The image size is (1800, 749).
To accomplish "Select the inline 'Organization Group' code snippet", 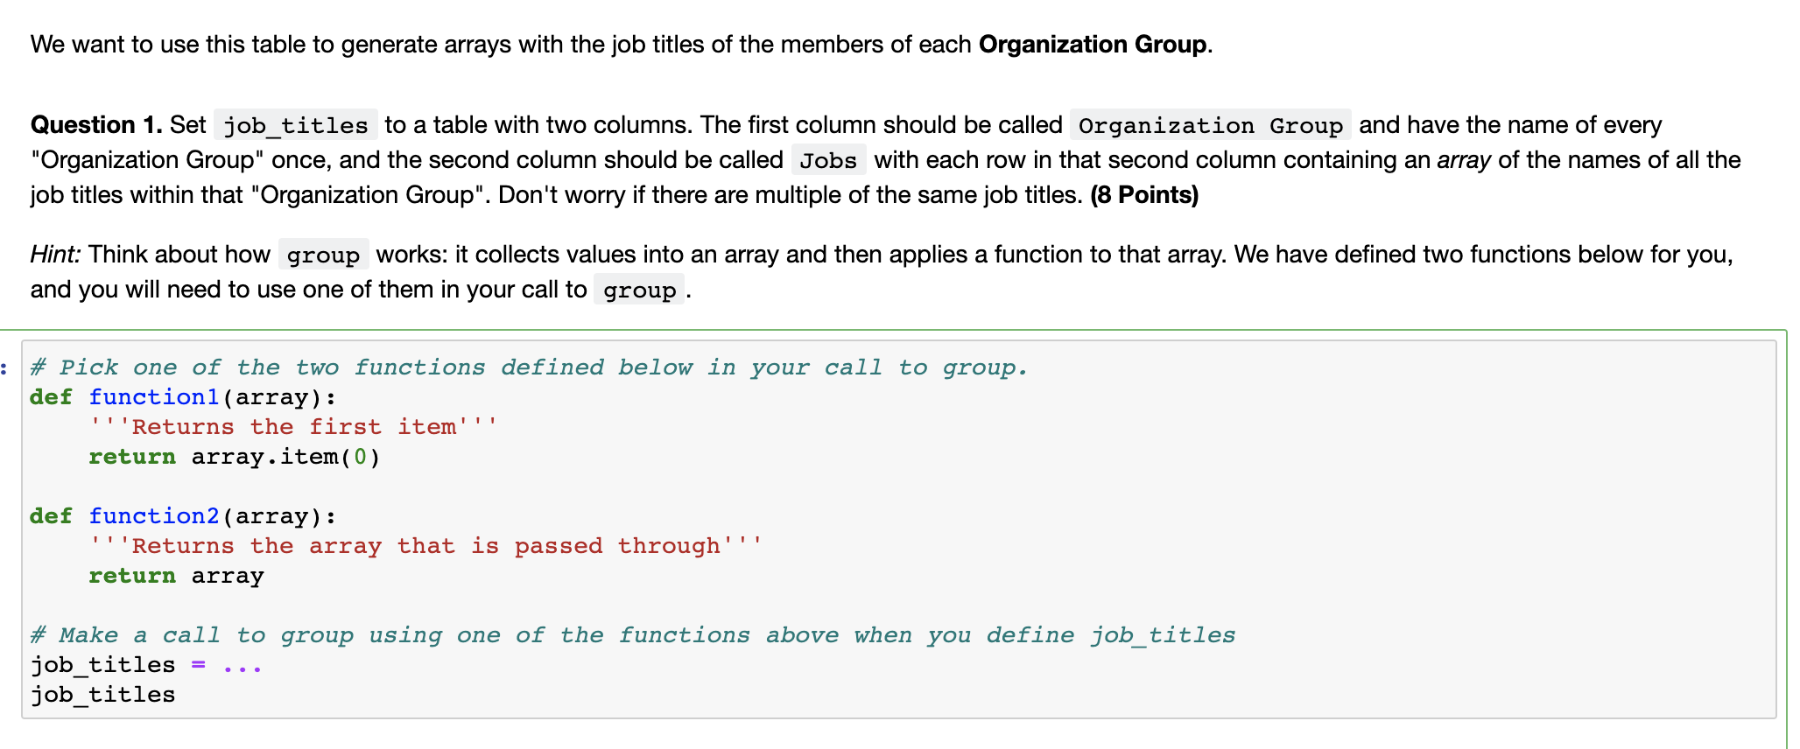I will pyautogui.click(x=1211, y=125).
